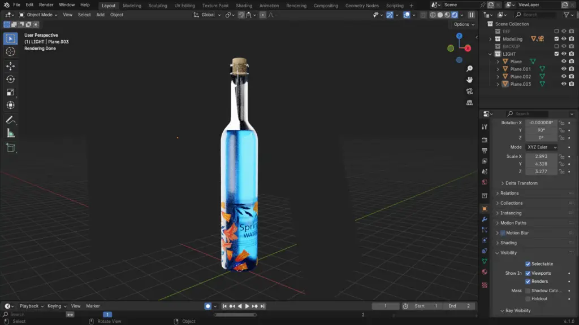This screenshot has width=579, height=325.
Task: Click the current frame timeline marker
Action: (x=107, y=315)
